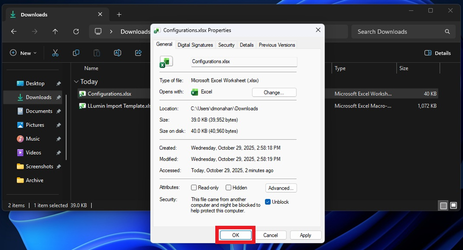Image resolution: width=463 pixels, height=250 pixels.
Task: Click the Copy icon in toolbar
Action: pos(76,53)
